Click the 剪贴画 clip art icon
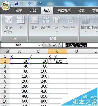 [x=46, y=20]
